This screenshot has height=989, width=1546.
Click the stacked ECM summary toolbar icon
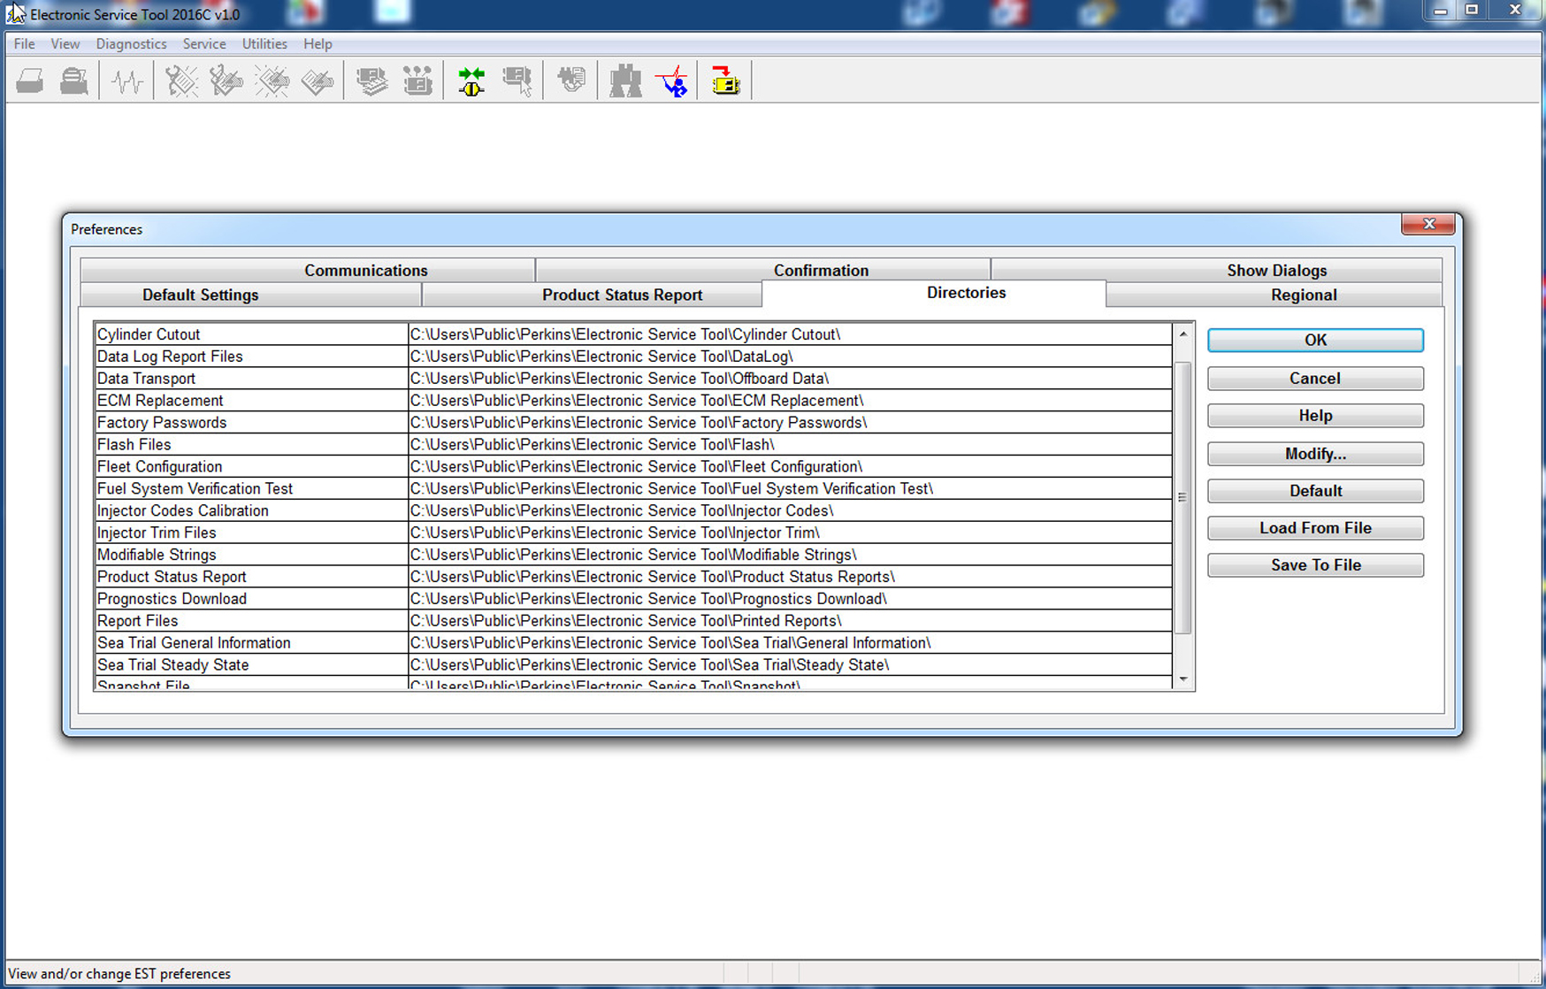[x=371, y=81]
